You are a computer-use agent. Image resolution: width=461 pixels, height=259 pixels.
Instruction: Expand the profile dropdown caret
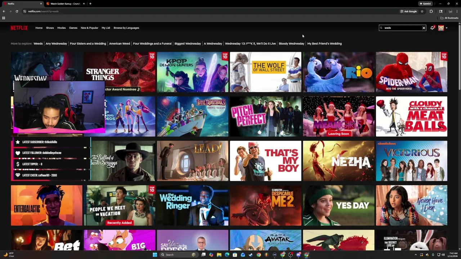[x=447, y=28]
